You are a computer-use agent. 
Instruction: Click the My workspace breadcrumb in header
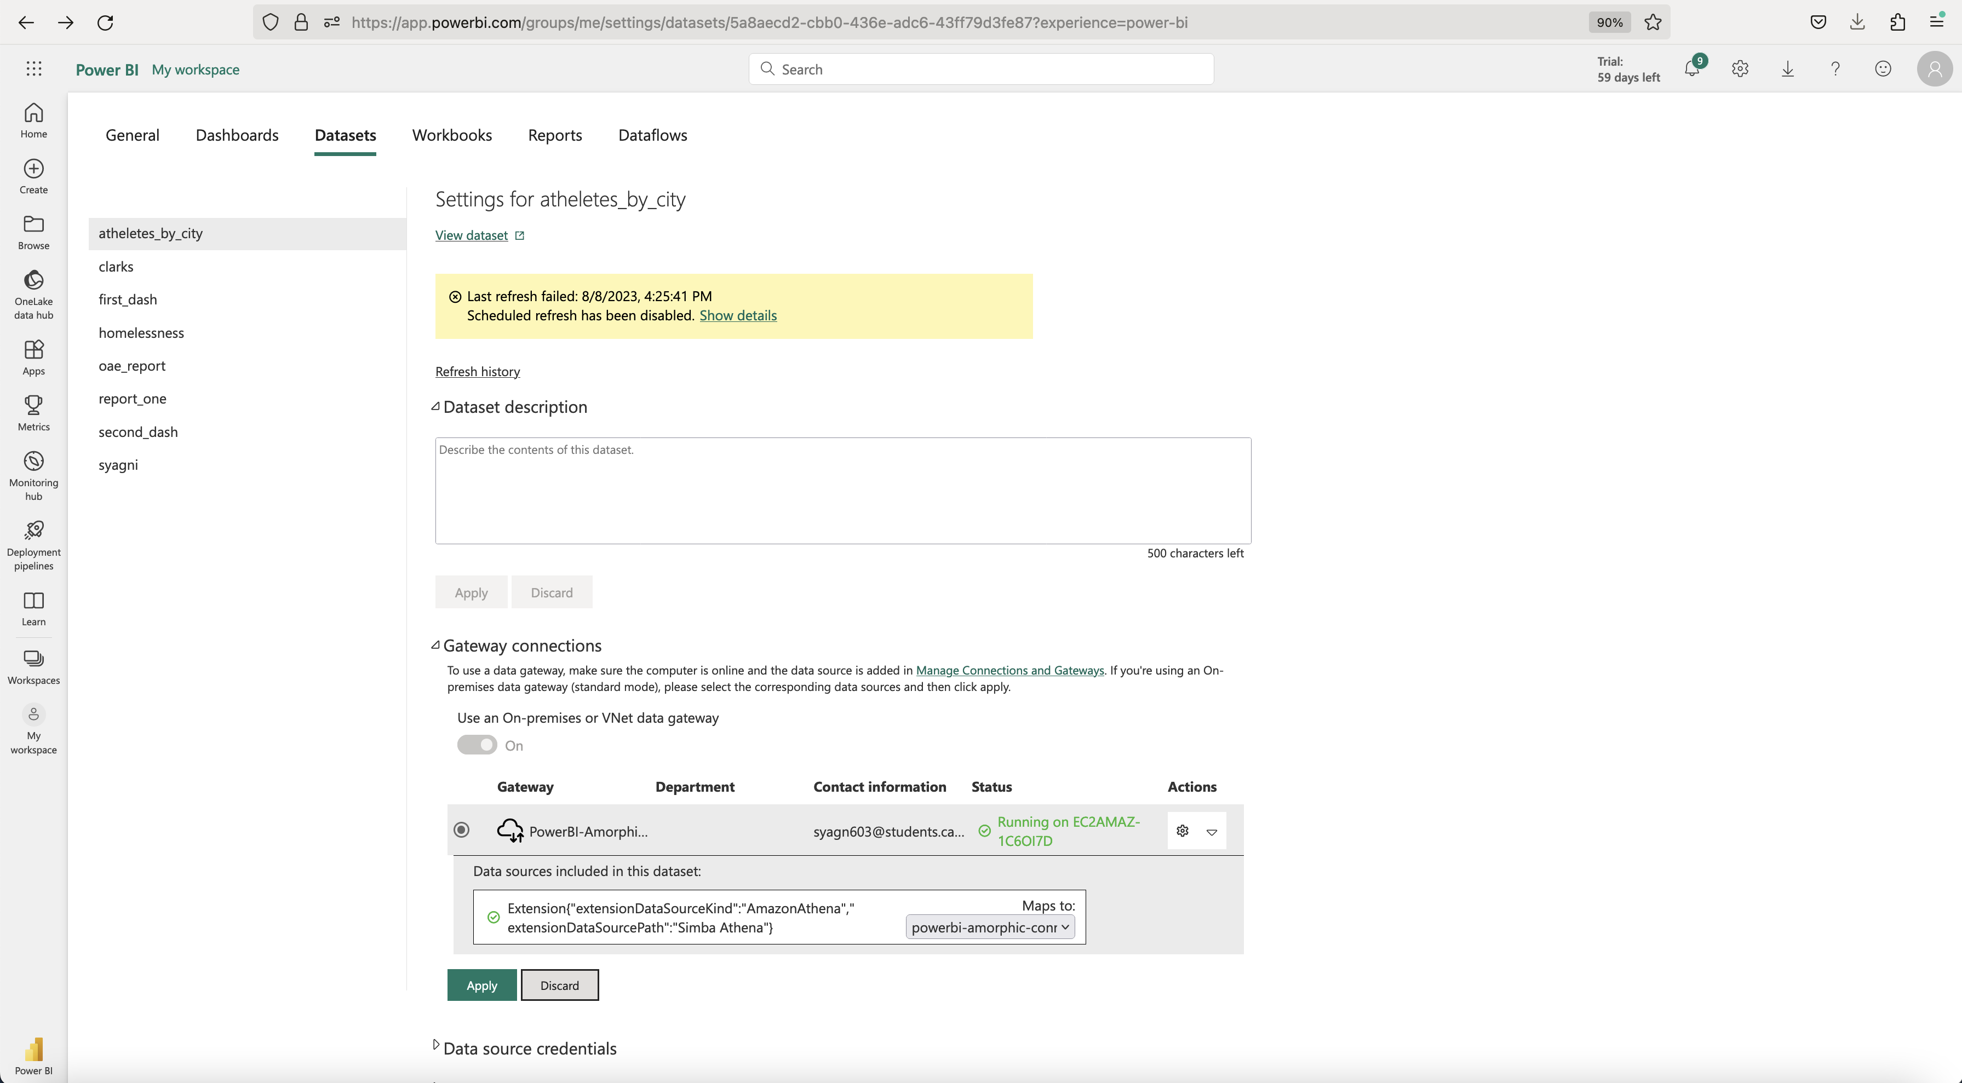point(196,70)
